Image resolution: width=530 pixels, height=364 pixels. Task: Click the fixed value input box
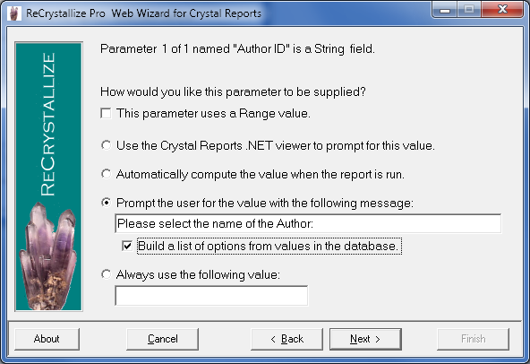211,296
